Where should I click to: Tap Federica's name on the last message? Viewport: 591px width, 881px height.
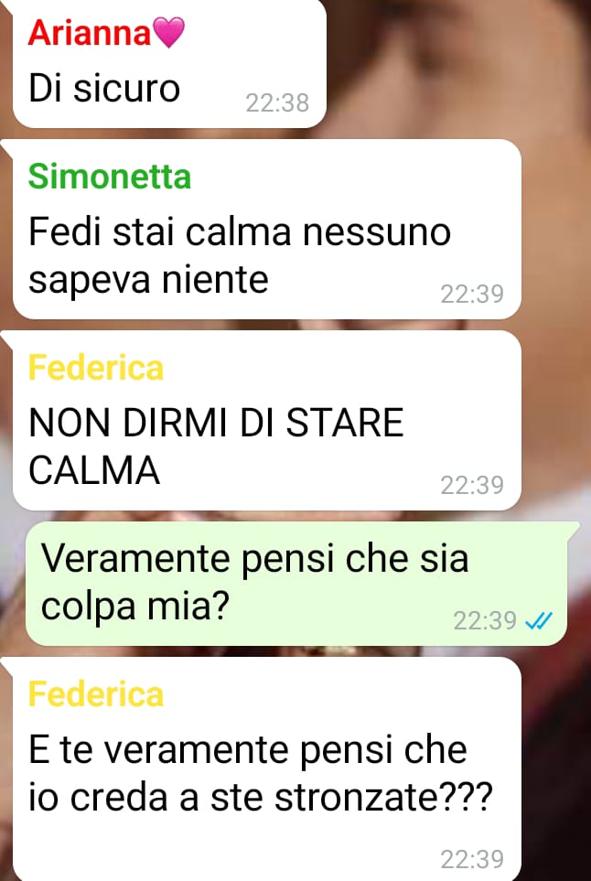[95, 693]
